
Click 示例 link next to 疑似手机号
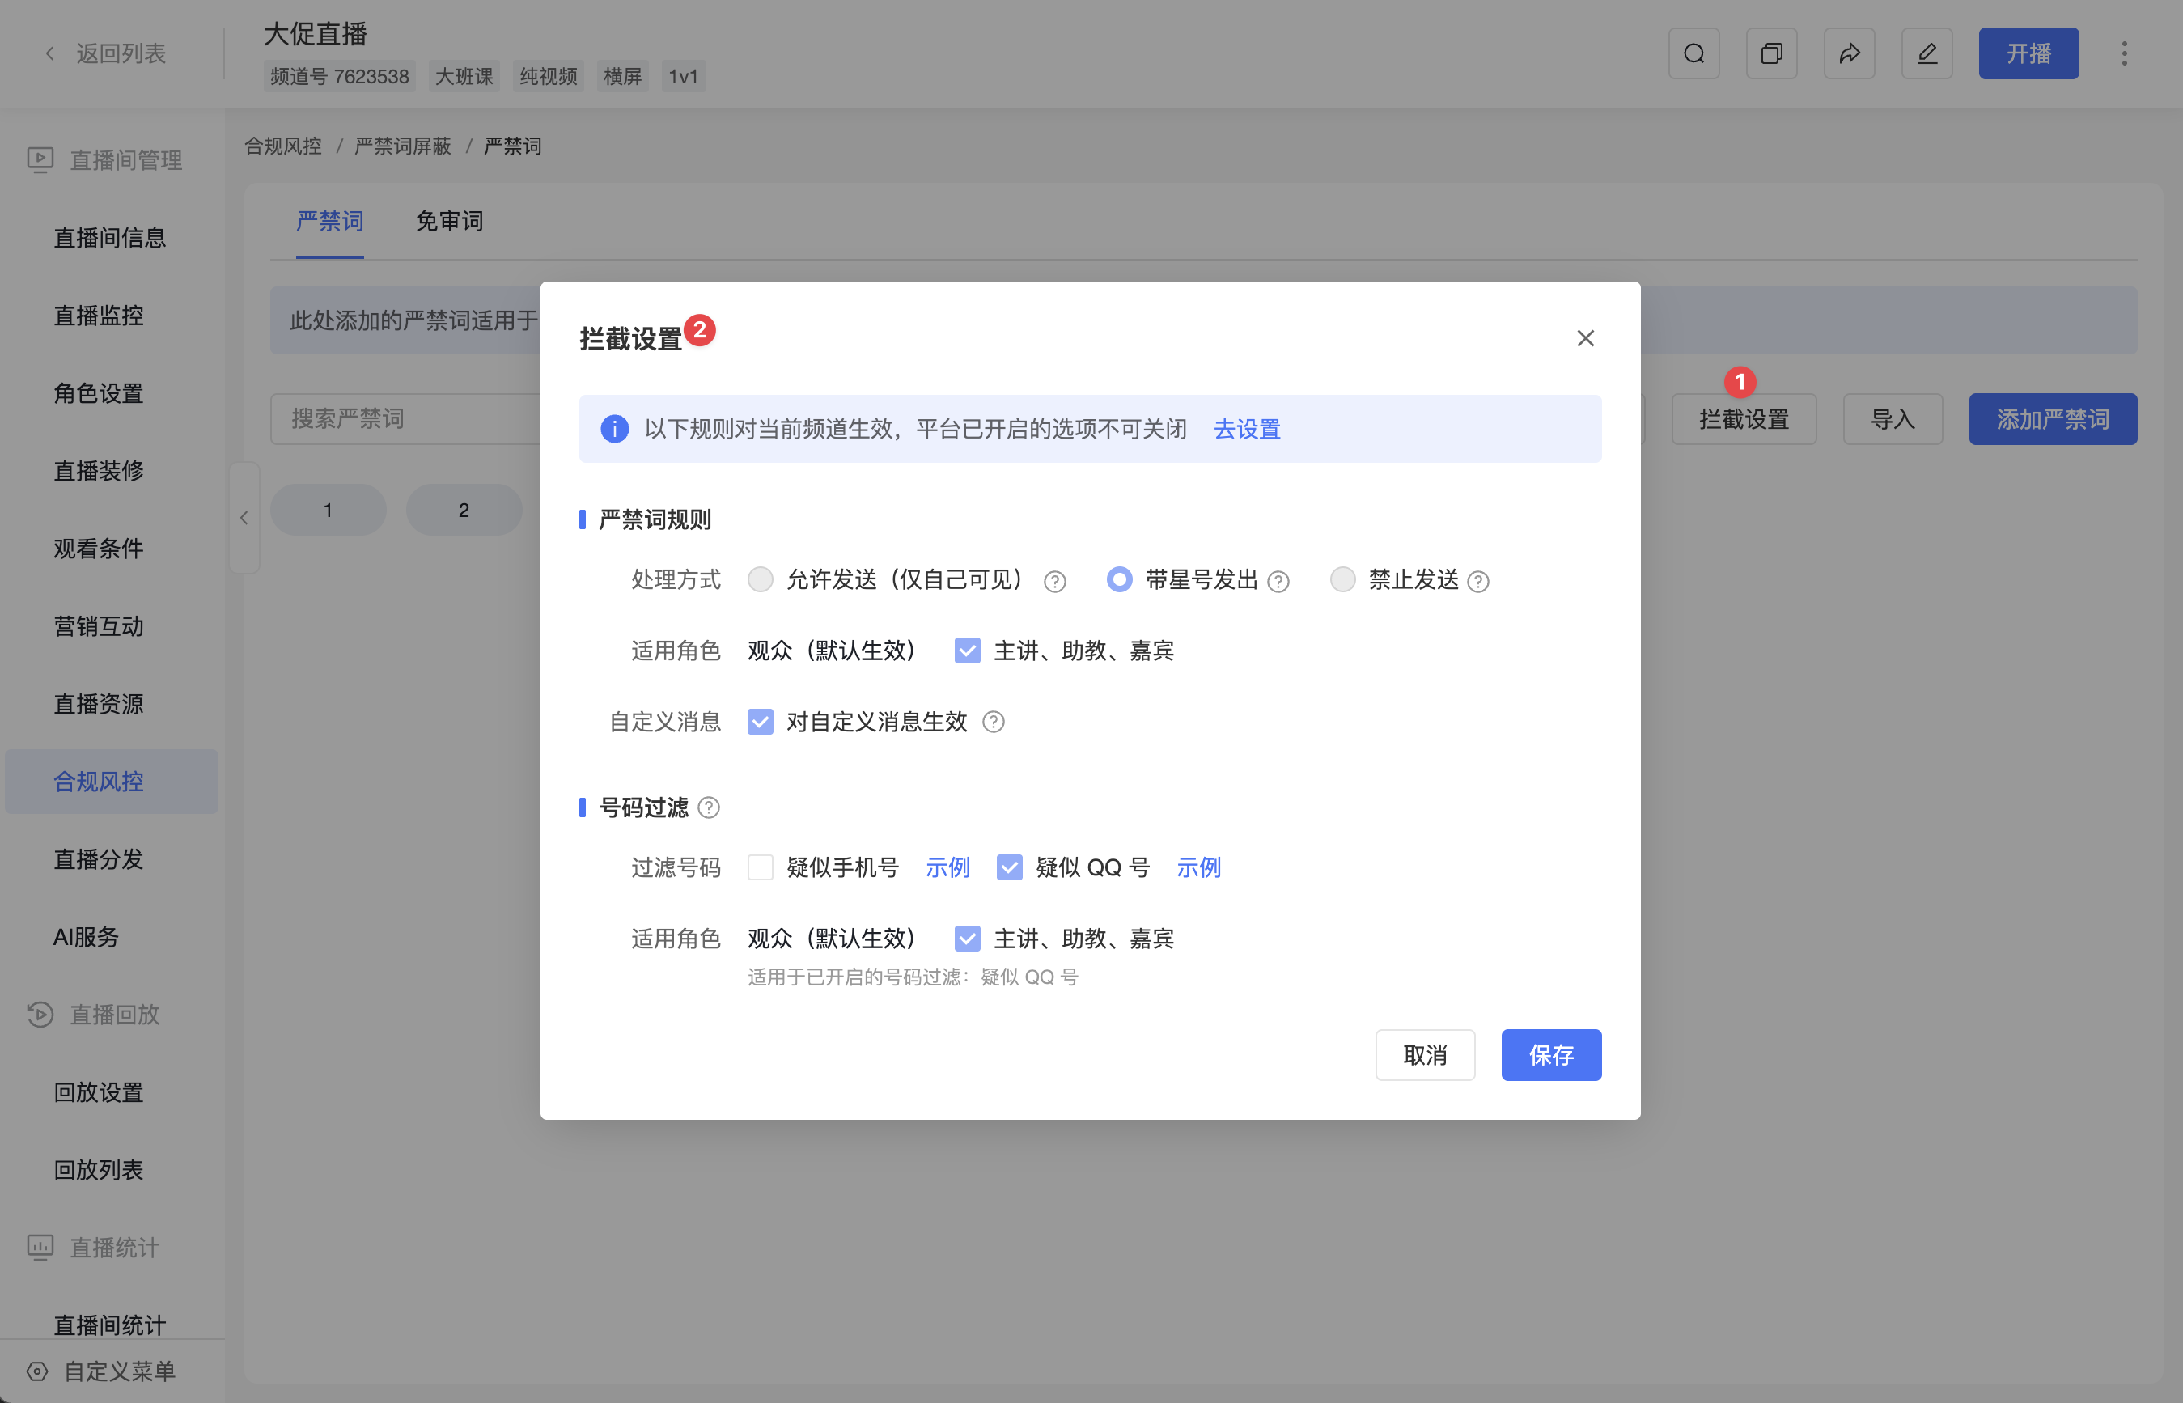point(947,867)
